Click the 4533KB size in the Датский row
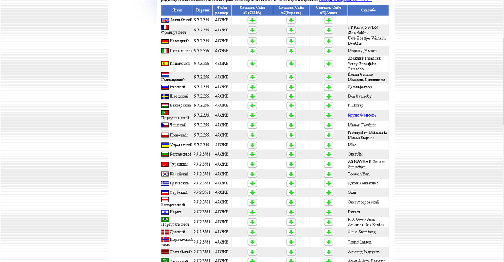The image size is (504, 262). pos(222,232)
